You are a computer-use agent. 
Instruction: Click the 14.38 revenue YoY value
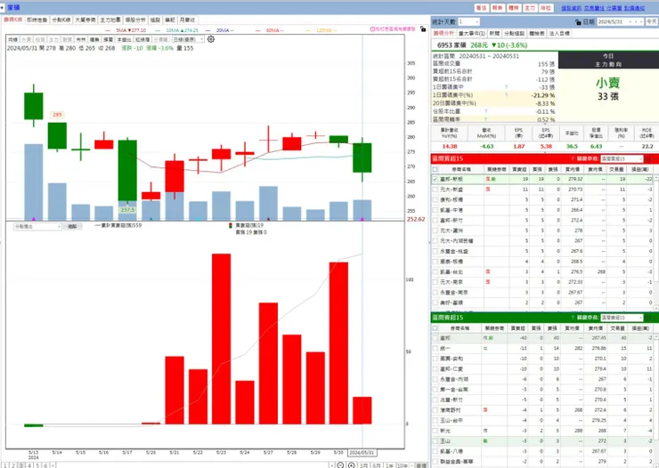pos(450,146)
